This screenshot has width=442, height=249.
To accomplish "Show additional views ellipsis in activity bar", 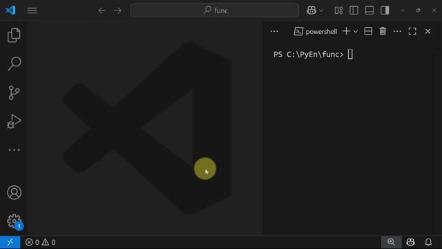I will (x=14, y=149).
